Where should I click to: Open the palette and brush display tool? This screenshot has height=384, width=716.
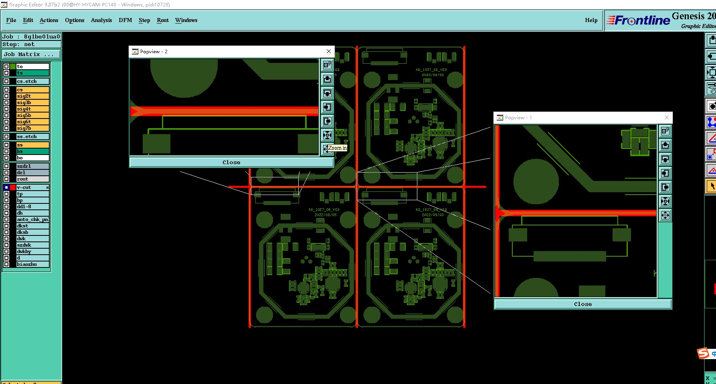tap(711, 88)
